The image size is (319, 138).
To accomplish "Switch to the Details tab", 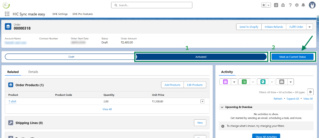I will (33, 72).
